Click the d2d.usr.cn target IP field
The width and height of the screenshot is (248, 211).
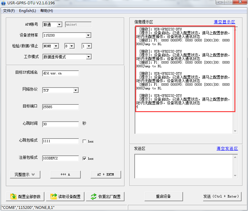60,73
